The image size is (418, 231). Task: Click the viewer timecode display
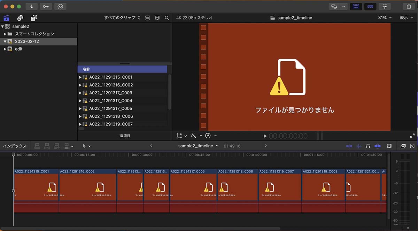(288, 136)
